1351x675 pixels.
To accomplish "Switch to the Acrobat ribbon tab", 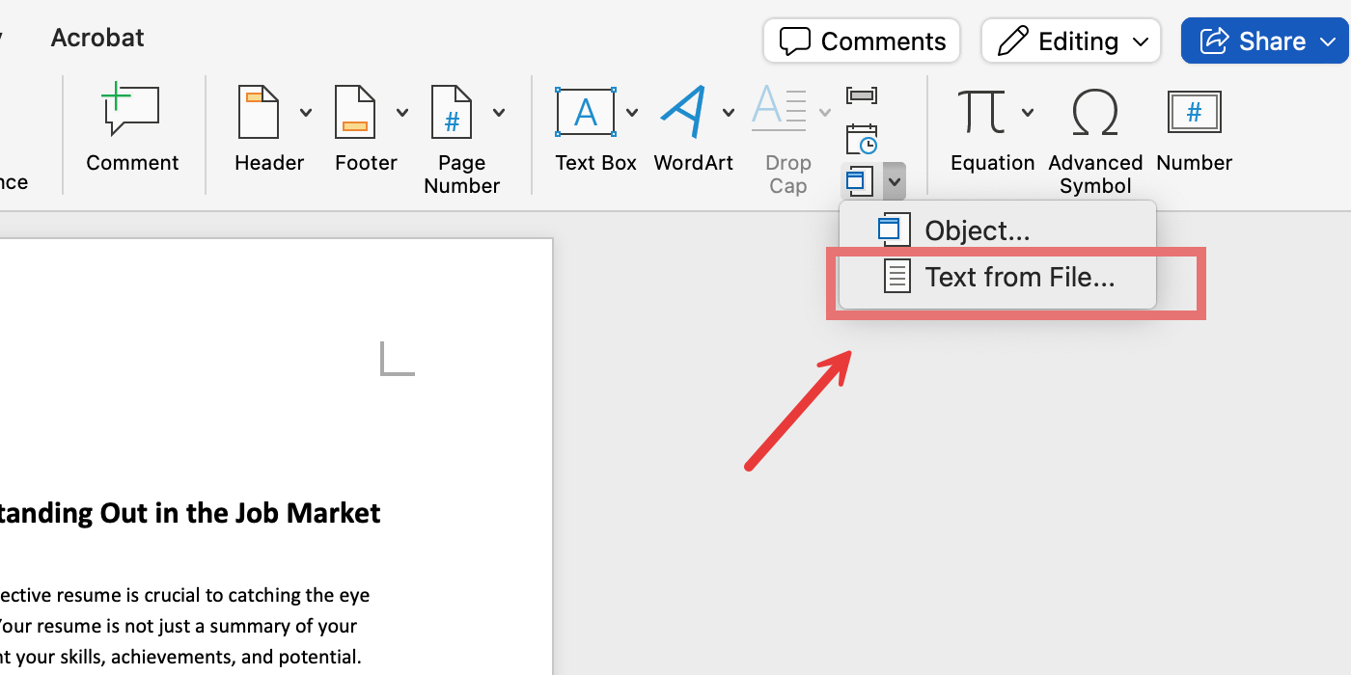I will 96,38.
